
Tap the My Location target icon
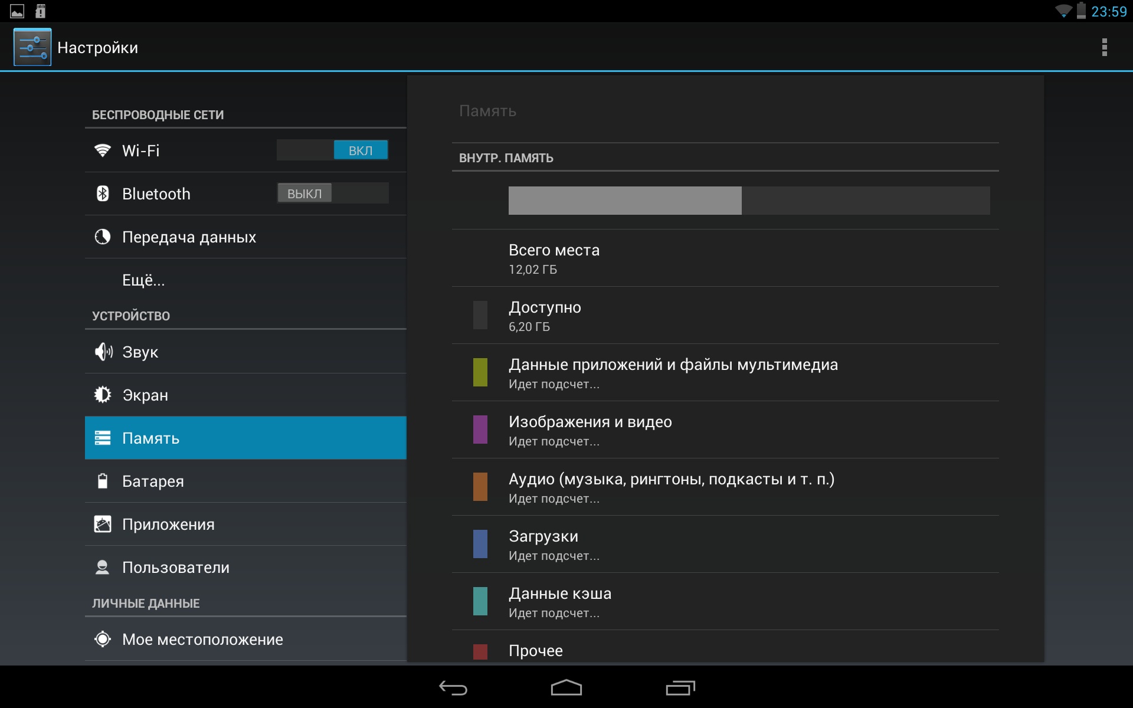click(103, 639)
